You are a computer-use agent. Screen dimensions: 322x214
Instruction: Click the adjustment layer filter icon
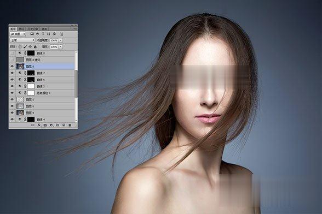(x=37, y=34)
